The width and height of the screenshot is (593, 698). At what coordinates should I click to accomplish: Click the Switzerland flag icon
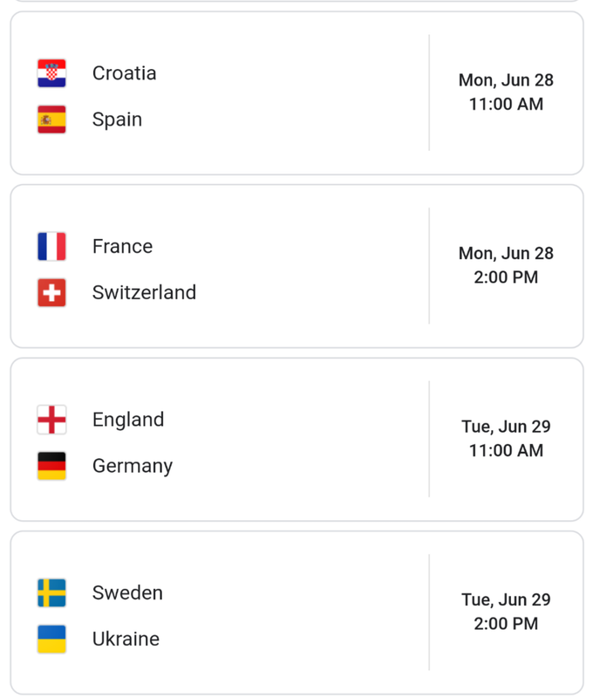coord(51,292)
